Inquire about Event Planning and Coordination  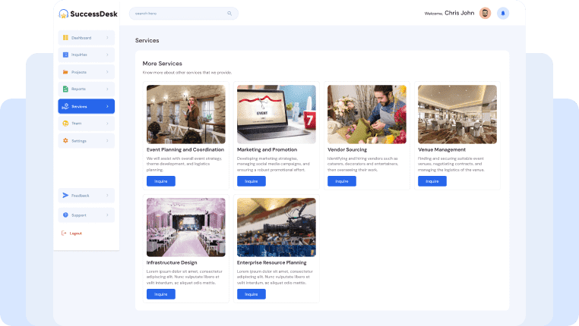(160, 181)
